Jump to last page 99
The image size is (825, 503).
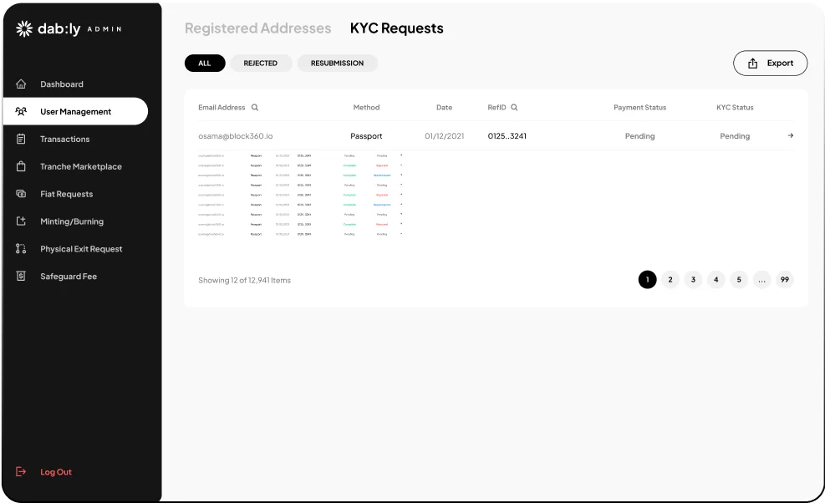click(785, 279)
